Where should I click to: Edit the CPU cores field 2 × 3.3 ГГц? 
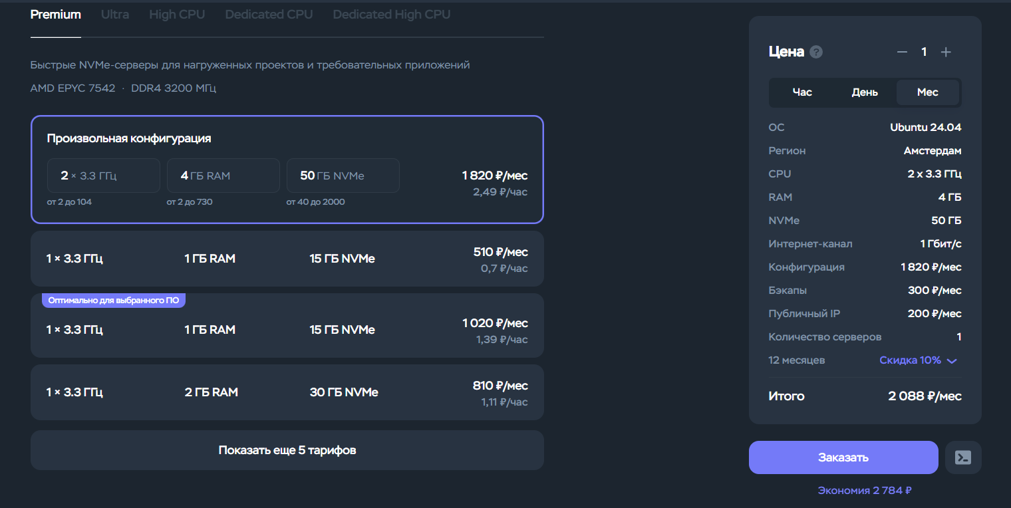pos(104,176)
